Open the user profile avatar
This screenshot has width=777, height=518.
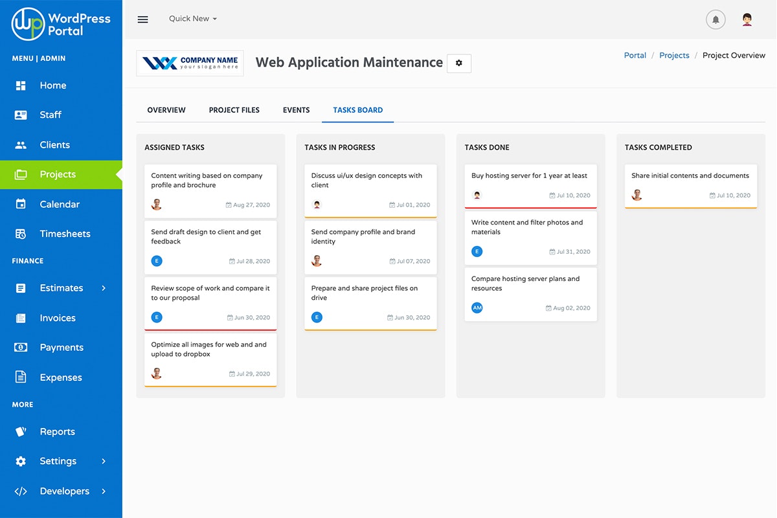coord(747,19)
